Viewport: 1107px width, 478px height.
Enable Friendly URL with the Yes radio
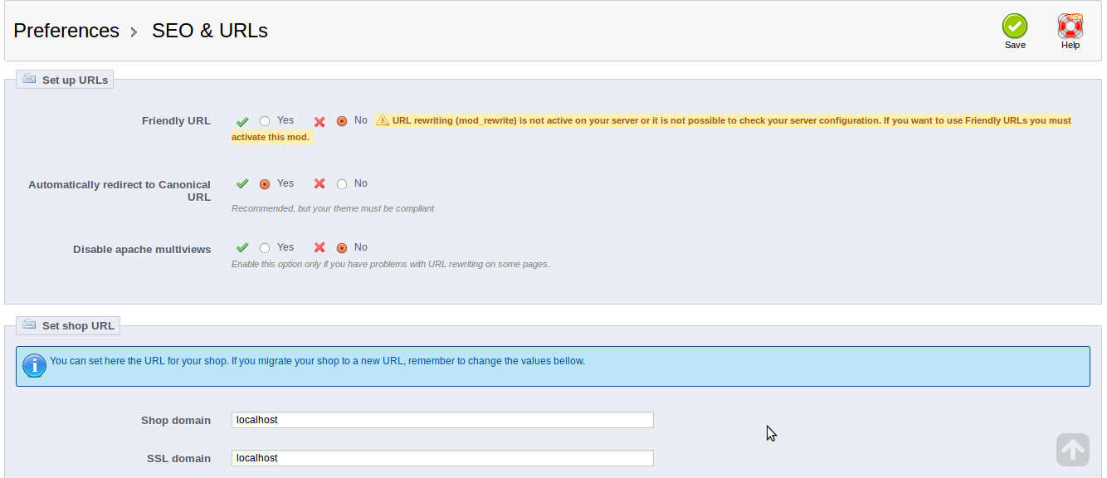(x=265, y=121)
